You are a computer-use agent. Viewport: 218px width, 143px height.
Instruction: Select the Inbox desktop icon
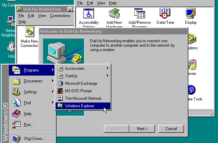pyautogui.click(x=11, y=47)
